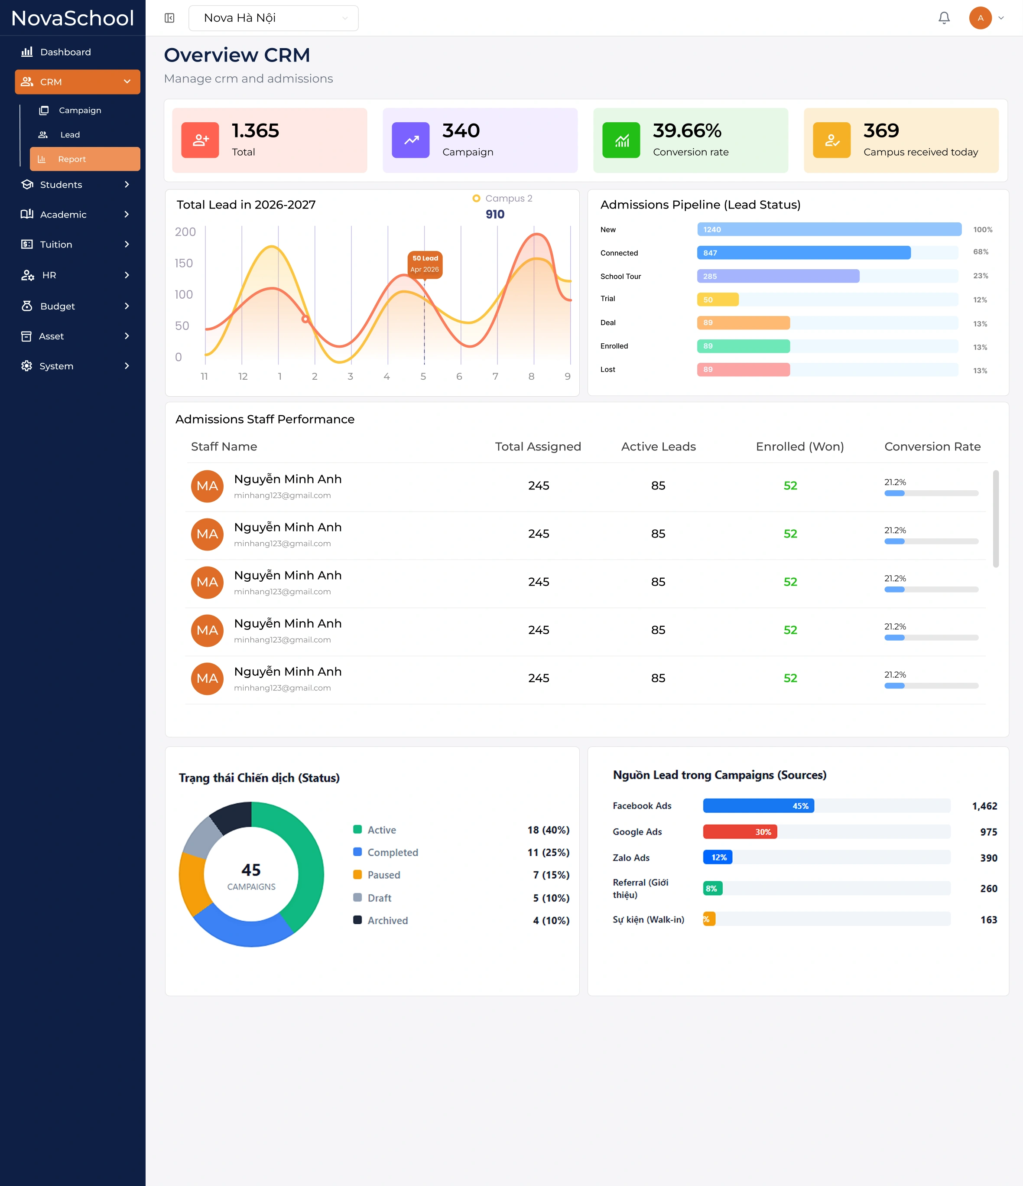Open Dashboard via its bar chart icon
The width and height of the screenshot is (1023, 1186).
coord(27,52)
